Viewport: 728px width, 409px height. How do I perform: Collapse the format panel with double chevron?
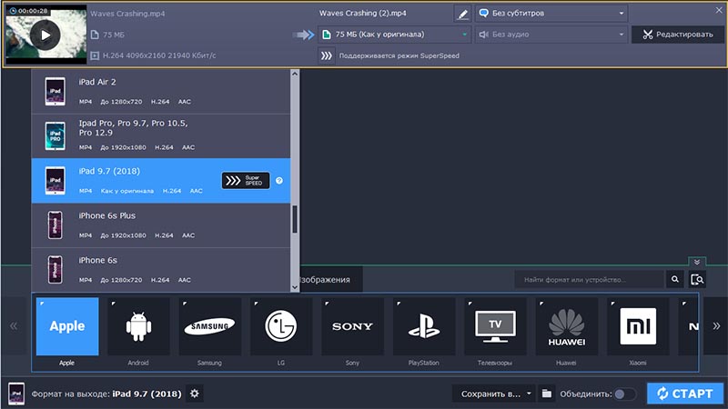coord(697,262)
